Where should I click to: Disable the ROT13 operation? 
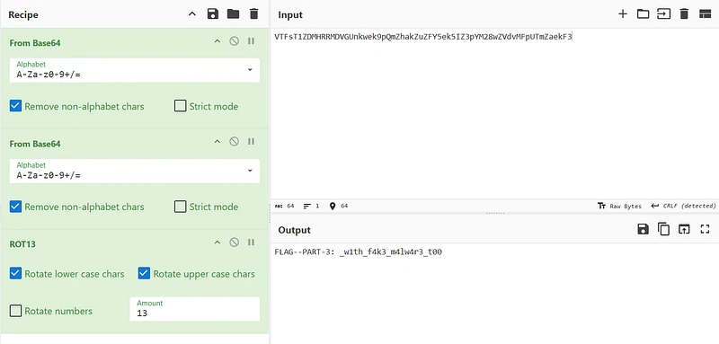pyautogui.click(x=235, y=243)
